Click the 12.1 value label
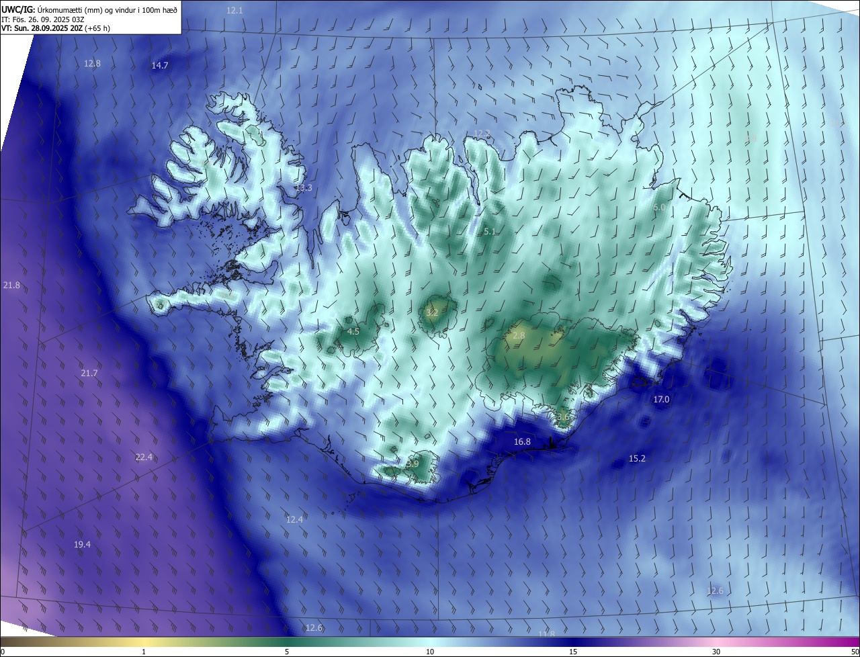860x657 pixels. pyautogui.click(x=234, y=10)
